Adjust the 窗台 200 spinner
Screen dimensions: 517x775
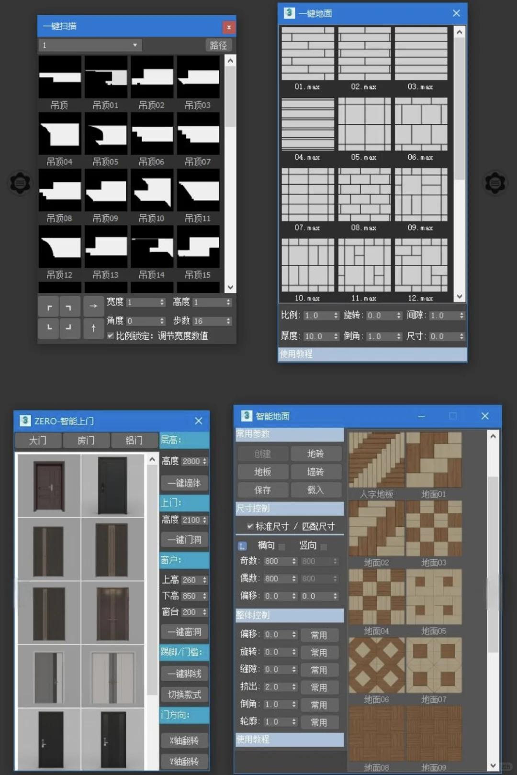204,612
